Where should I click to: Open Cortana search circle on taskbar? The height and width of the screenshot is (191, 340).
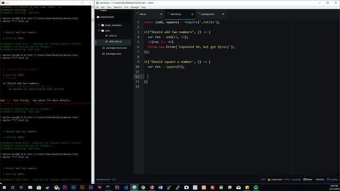pyautogui.click(x=13, y=187)
